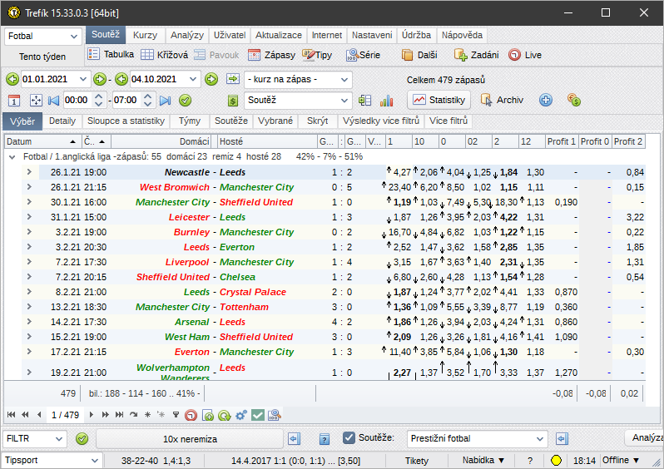Jump to the last record in the navigator

(x=120, y=415)
